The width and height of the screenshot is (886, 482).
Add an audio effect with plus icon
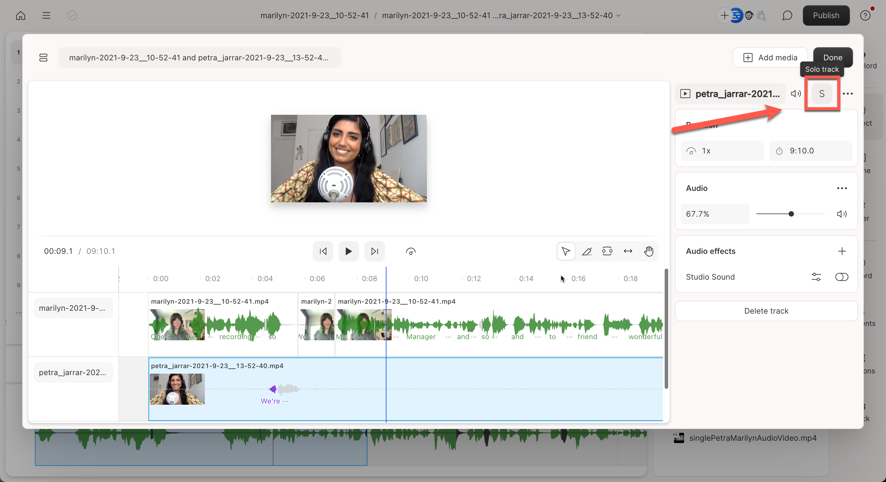coord(842,251)
